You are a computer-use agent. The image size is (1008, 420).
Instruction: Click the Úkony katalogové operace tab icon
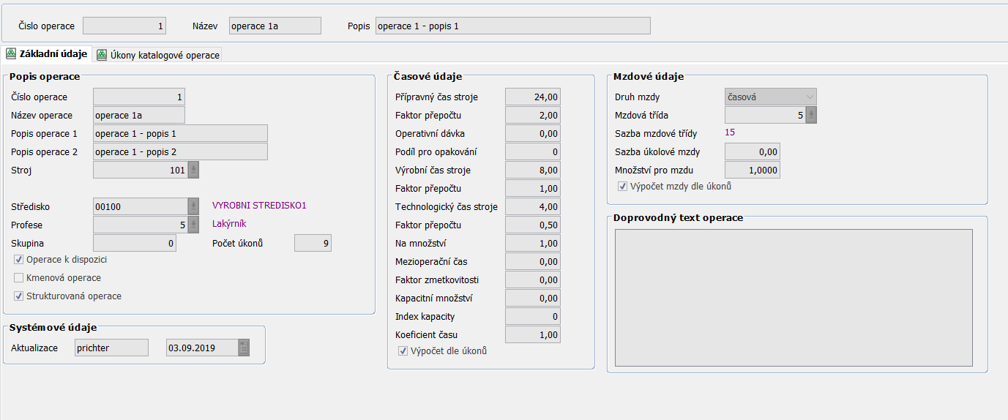click(x=102, y=55)
